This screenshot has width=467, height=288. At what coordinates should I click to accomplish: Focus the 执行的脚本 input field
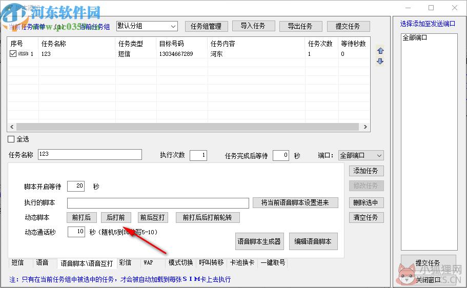coord(158,203)
